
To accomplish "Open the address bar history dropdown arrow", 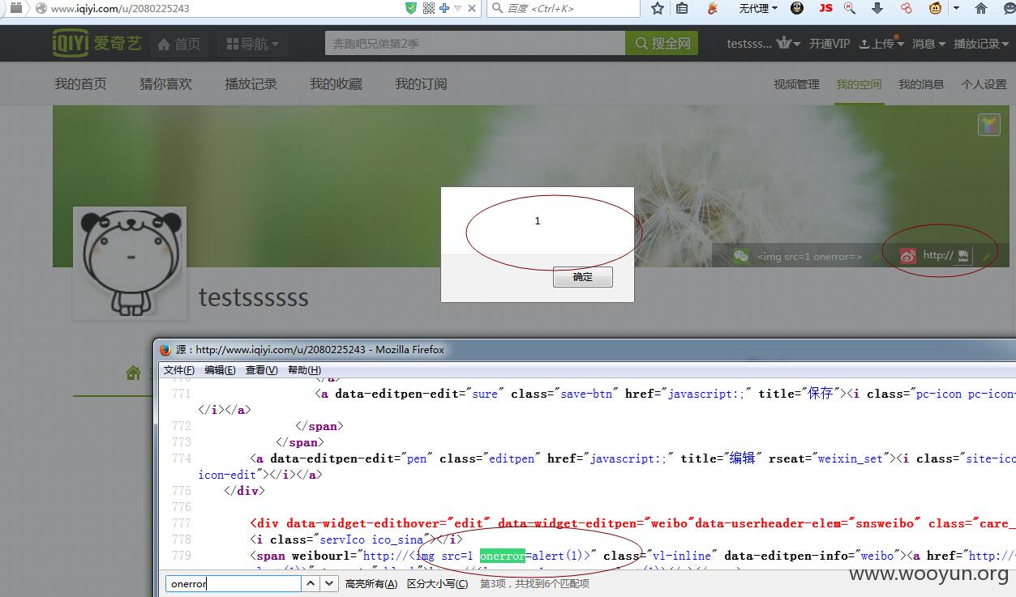I will (457, 9).
